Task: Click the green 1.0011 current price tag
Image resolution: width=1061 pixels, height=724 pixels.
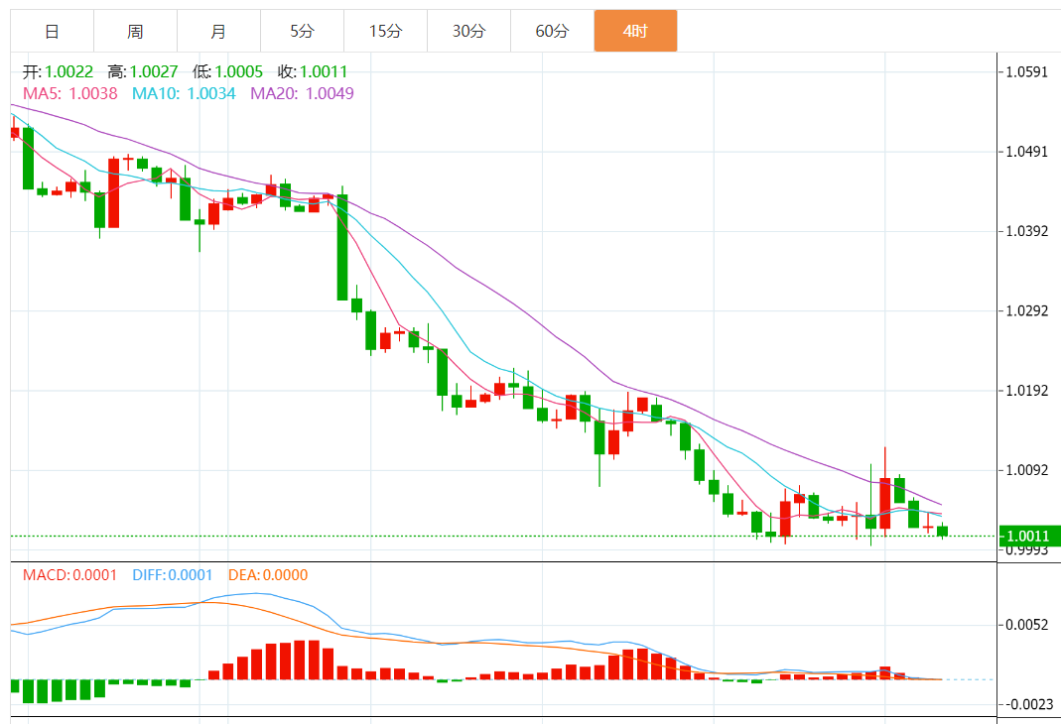Action: pos(1028,537)
